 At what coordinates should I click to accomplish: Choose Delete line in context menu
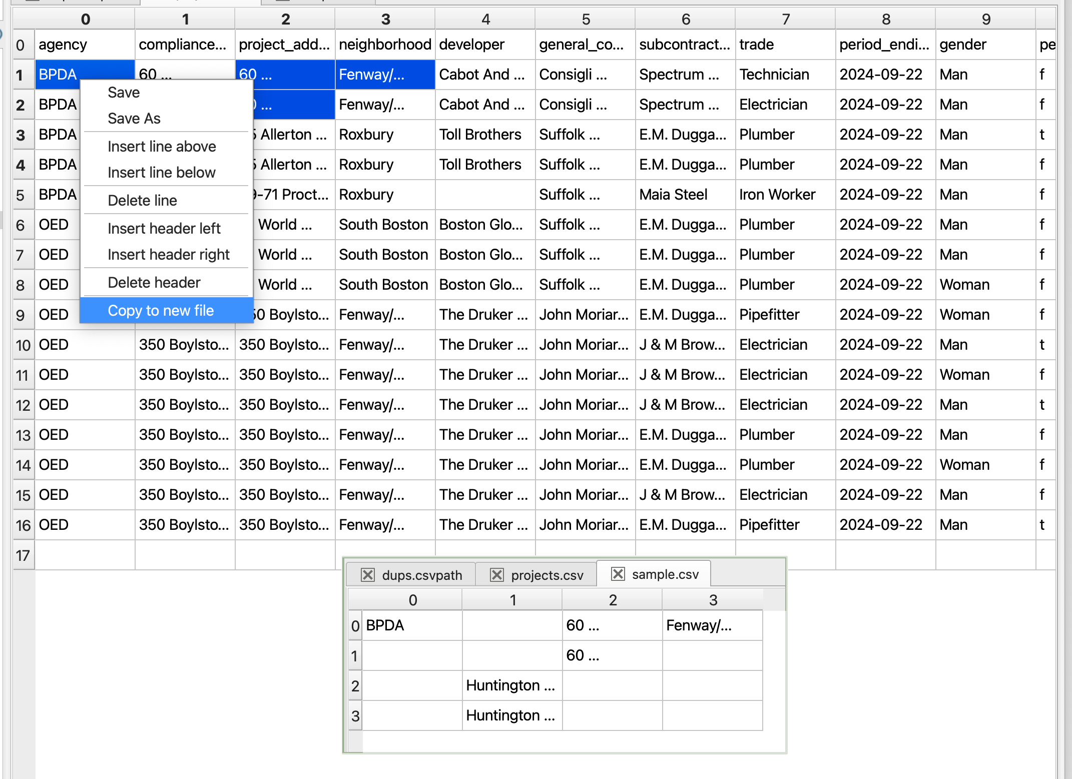click(x=142, y=201)
